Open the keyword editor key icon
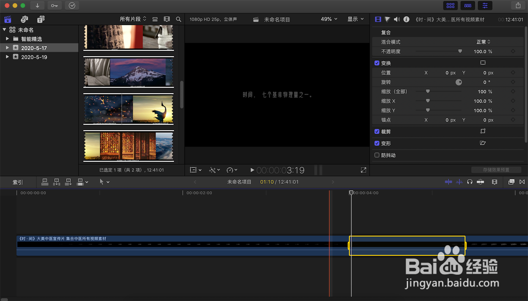The height and width of the screenshot is (301, 528). [54, 6]
